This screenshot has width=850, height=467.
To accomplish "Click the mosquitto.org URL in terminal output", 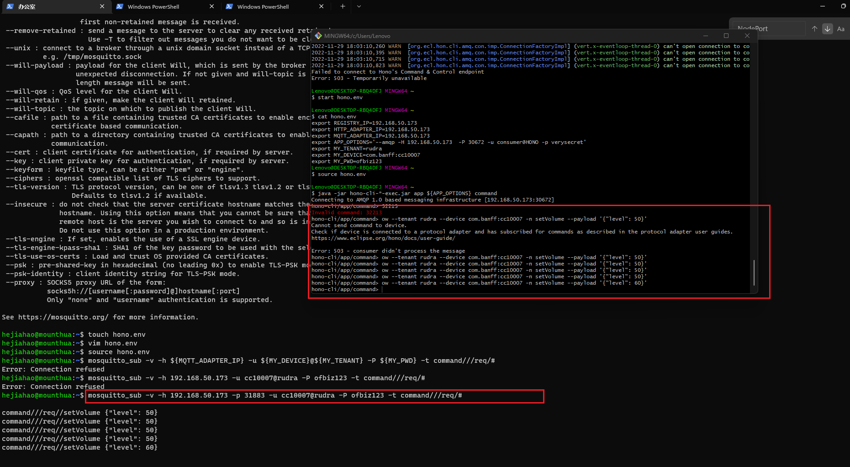I will pos(63,317).
